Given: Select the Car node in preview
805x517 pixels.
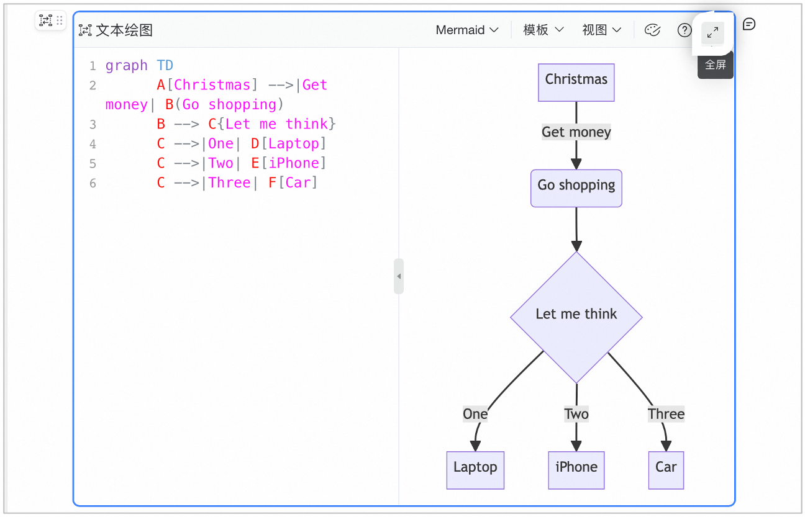Looking at the screenshot, I should point(666,470).
